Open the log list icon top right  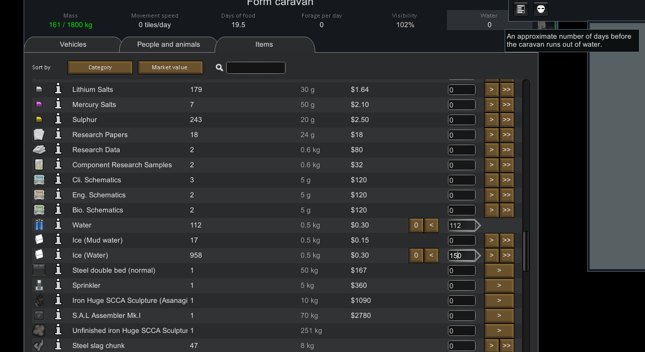click(521, 9)
